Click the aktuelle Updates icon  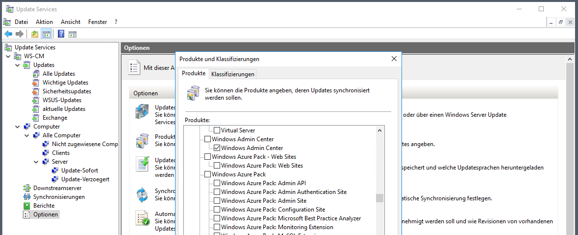[x=36, y=109]
